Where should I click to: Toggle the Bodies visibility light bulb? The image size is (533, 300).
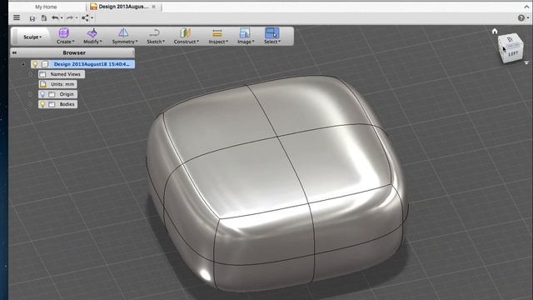tap(42, 104)
